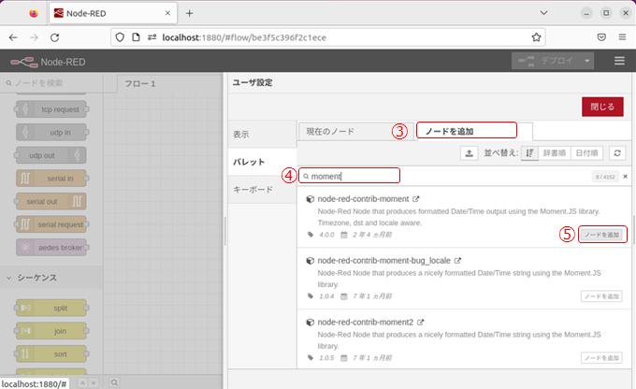Open the デプロイ dropdown arrow
The height and width of the screenshot is (389, 636).
point(587,61)
